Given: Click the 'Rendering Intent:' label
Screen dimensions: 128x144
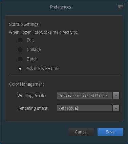Looking at the screenshot, I should (x=33, y=108).
